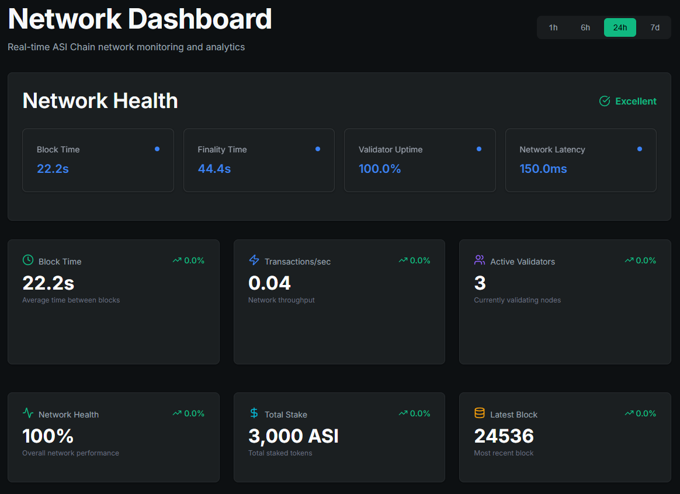Toggle the indicator dot on Finality Time tile
The image size is (680, 494).
317,149
